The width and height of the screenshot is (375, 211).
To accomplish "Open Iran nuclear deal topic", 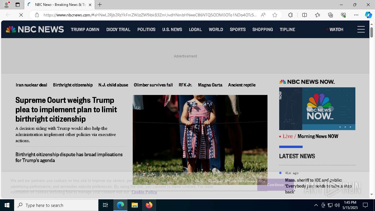I will [31, 85].
